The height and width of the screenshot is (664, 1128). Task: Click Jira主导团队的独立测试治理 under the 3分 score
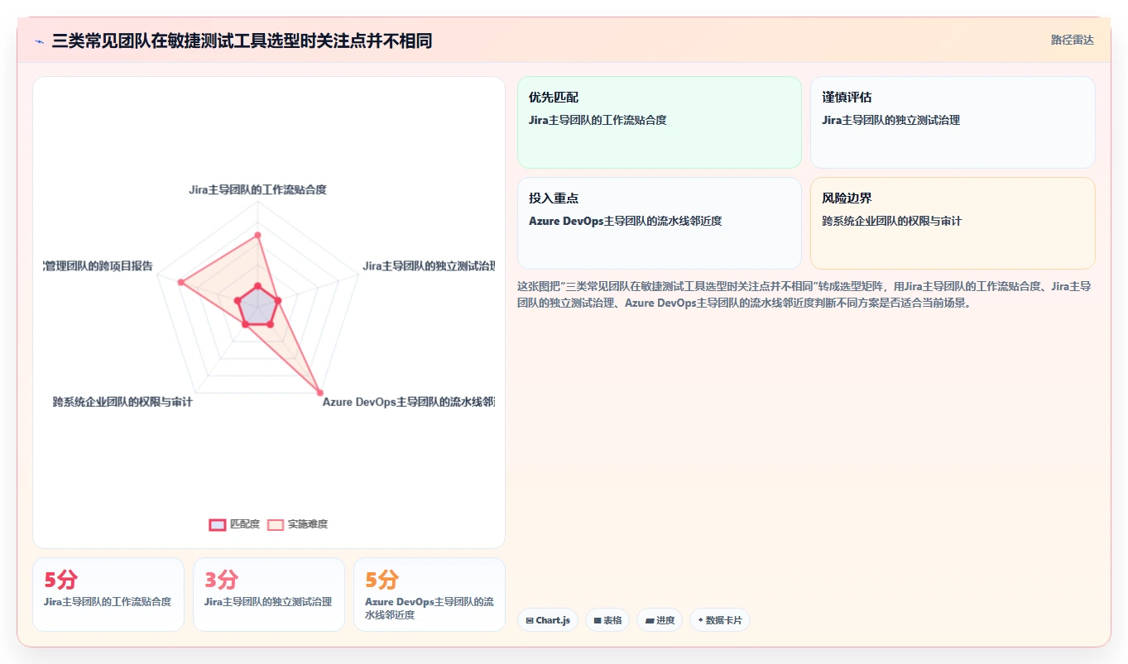pyautogui.click(x=267, y=601)
